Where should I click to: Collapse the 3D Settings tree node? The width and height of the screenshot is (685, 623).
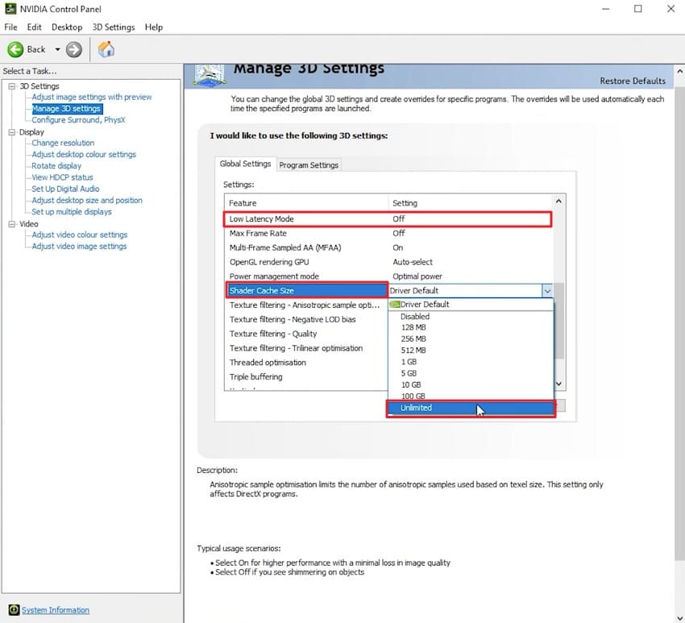point(12,86)
